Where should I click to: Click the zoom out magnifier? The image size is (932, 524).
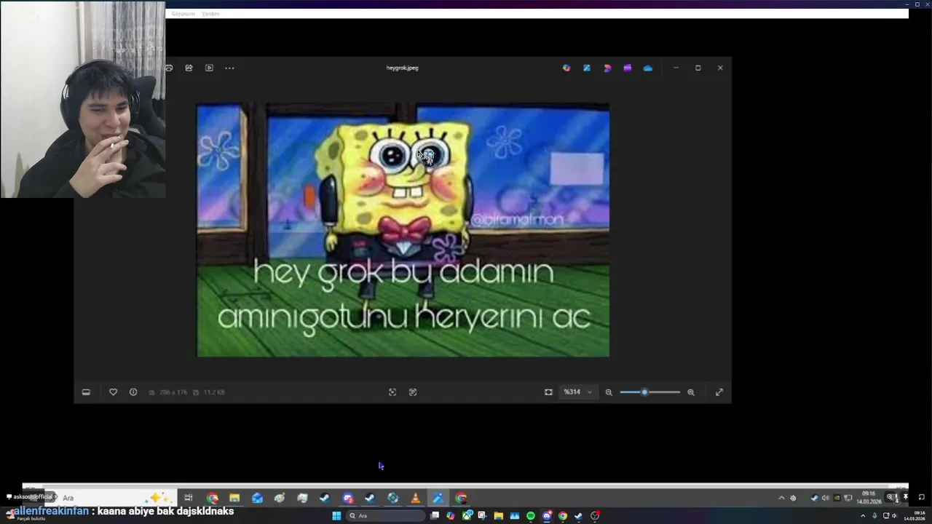tap(609, 392)
